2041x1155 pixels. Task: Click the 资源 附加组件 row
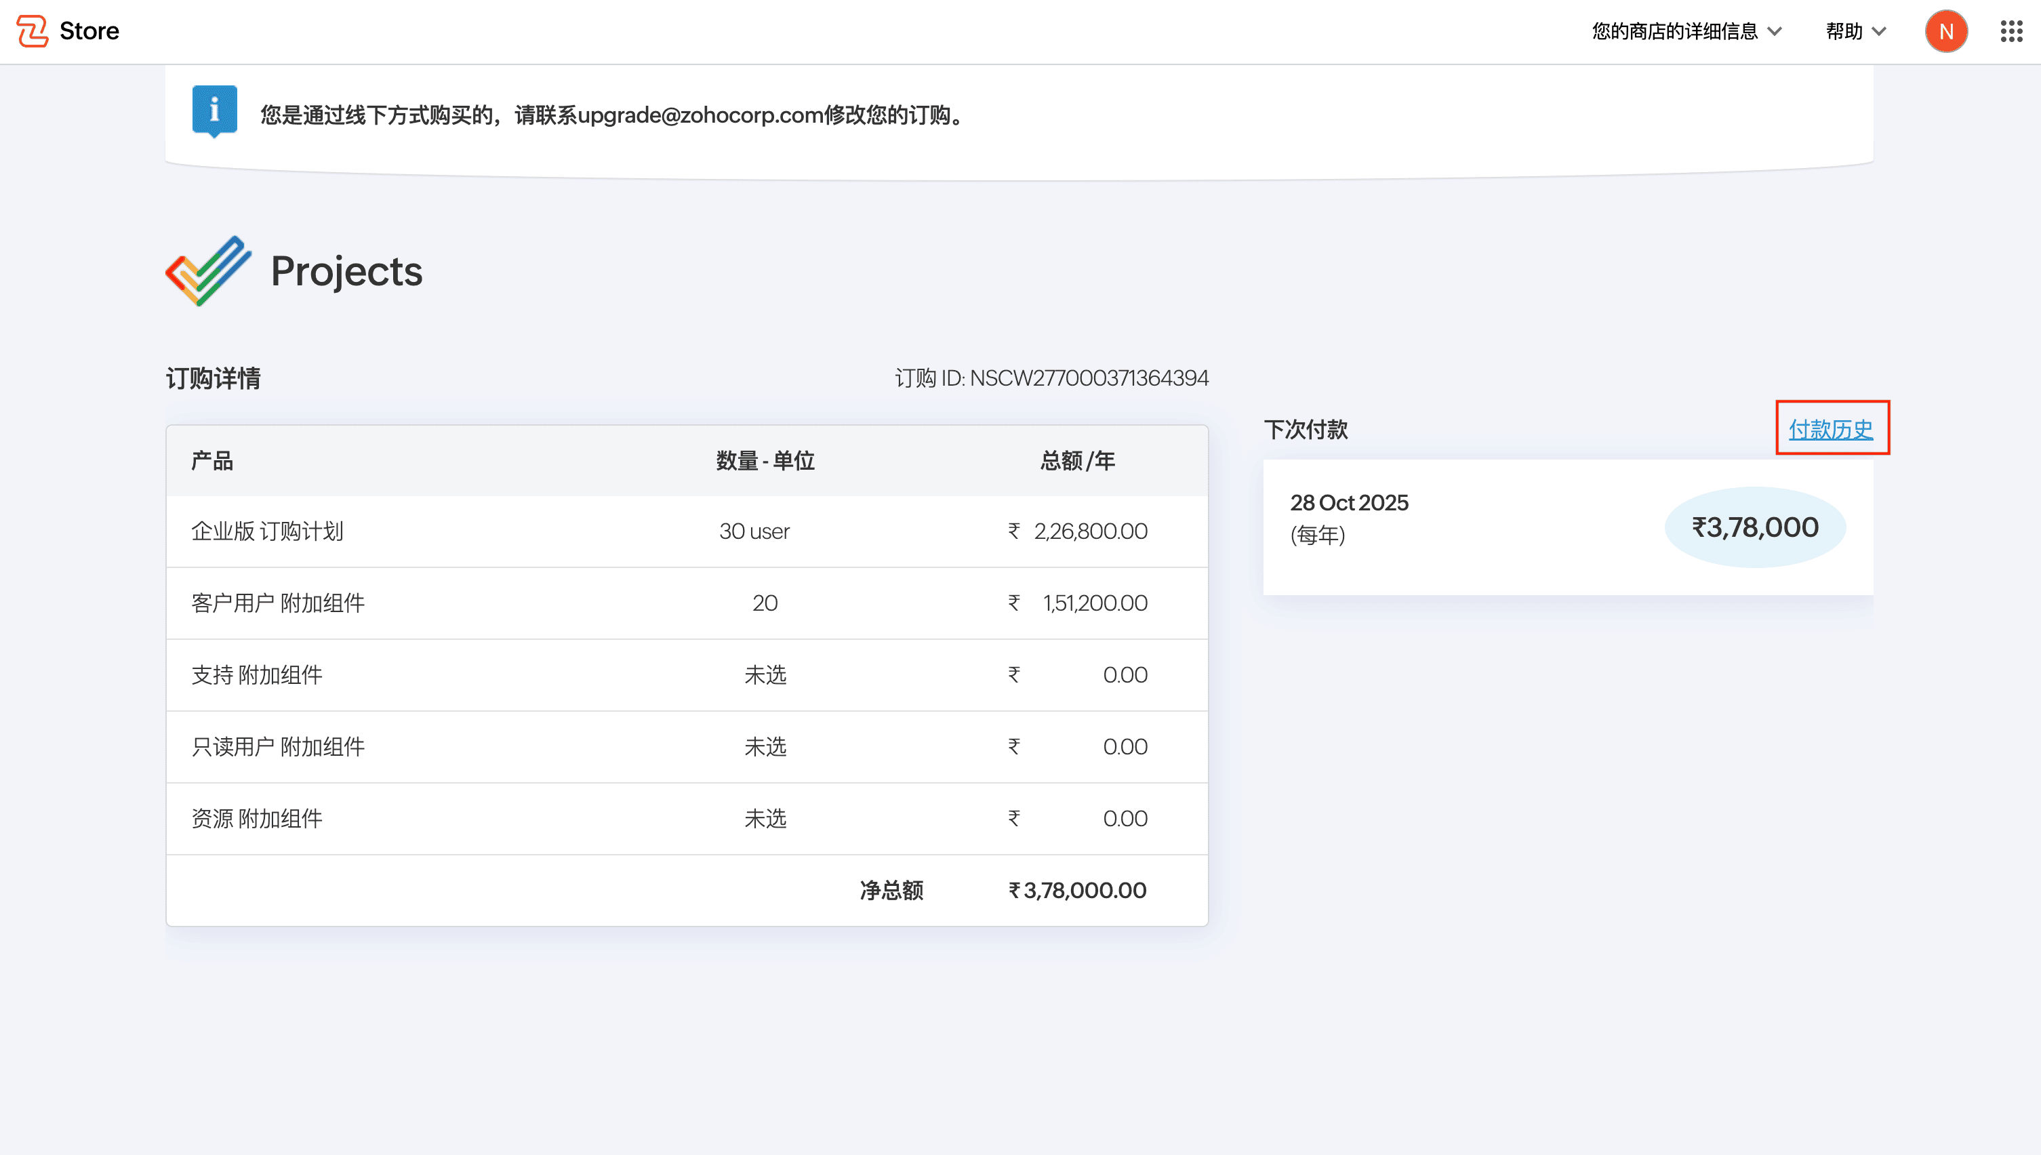coord(256,818)
